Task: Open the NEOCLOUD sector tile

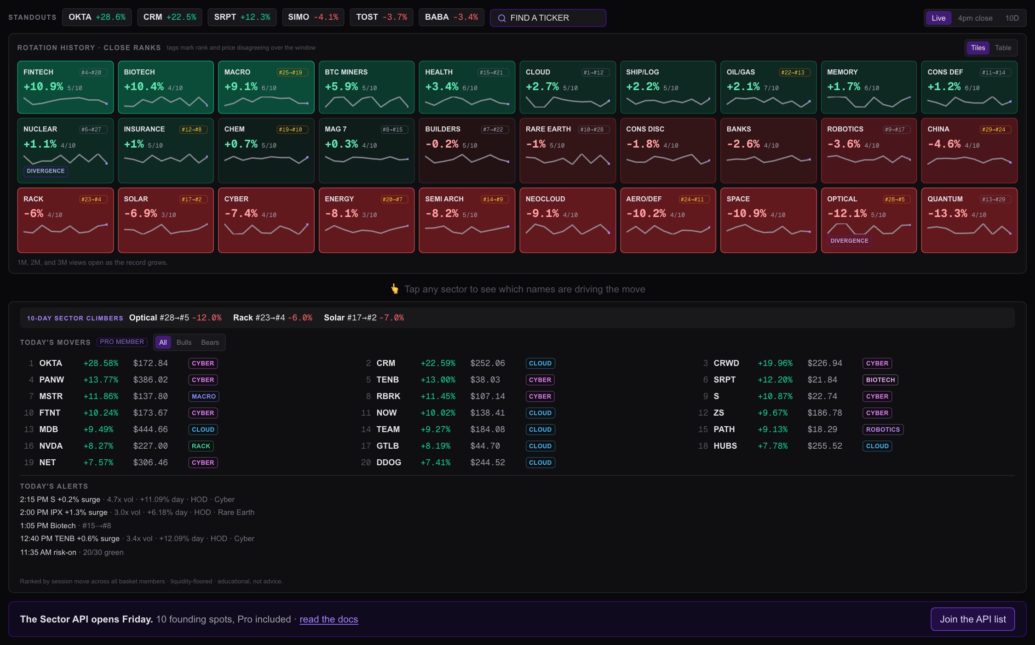Action: 568,220
